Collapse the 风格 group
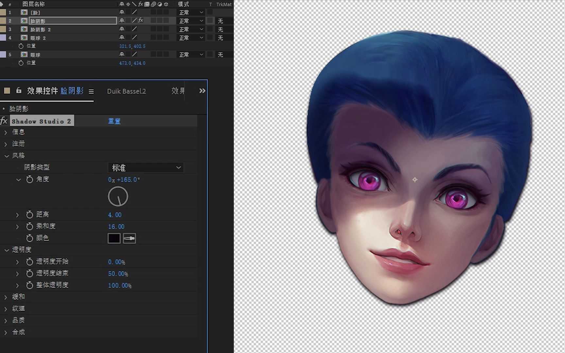This screenshot has width=565, height=353. click(x=6, y=156)
